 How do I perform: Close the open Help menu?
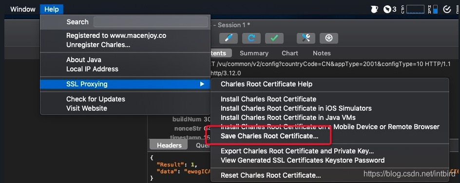point(51,9)
